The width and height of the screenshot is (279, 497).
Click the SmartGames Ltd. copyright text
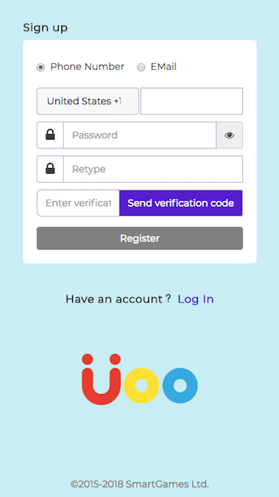tap(139, 484)
